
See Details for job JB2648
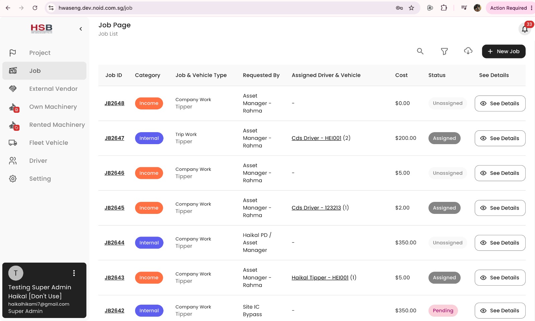click(500, 103)
